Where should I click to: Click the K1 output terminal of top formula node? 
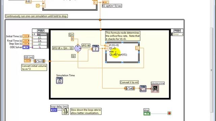[95, 2]
